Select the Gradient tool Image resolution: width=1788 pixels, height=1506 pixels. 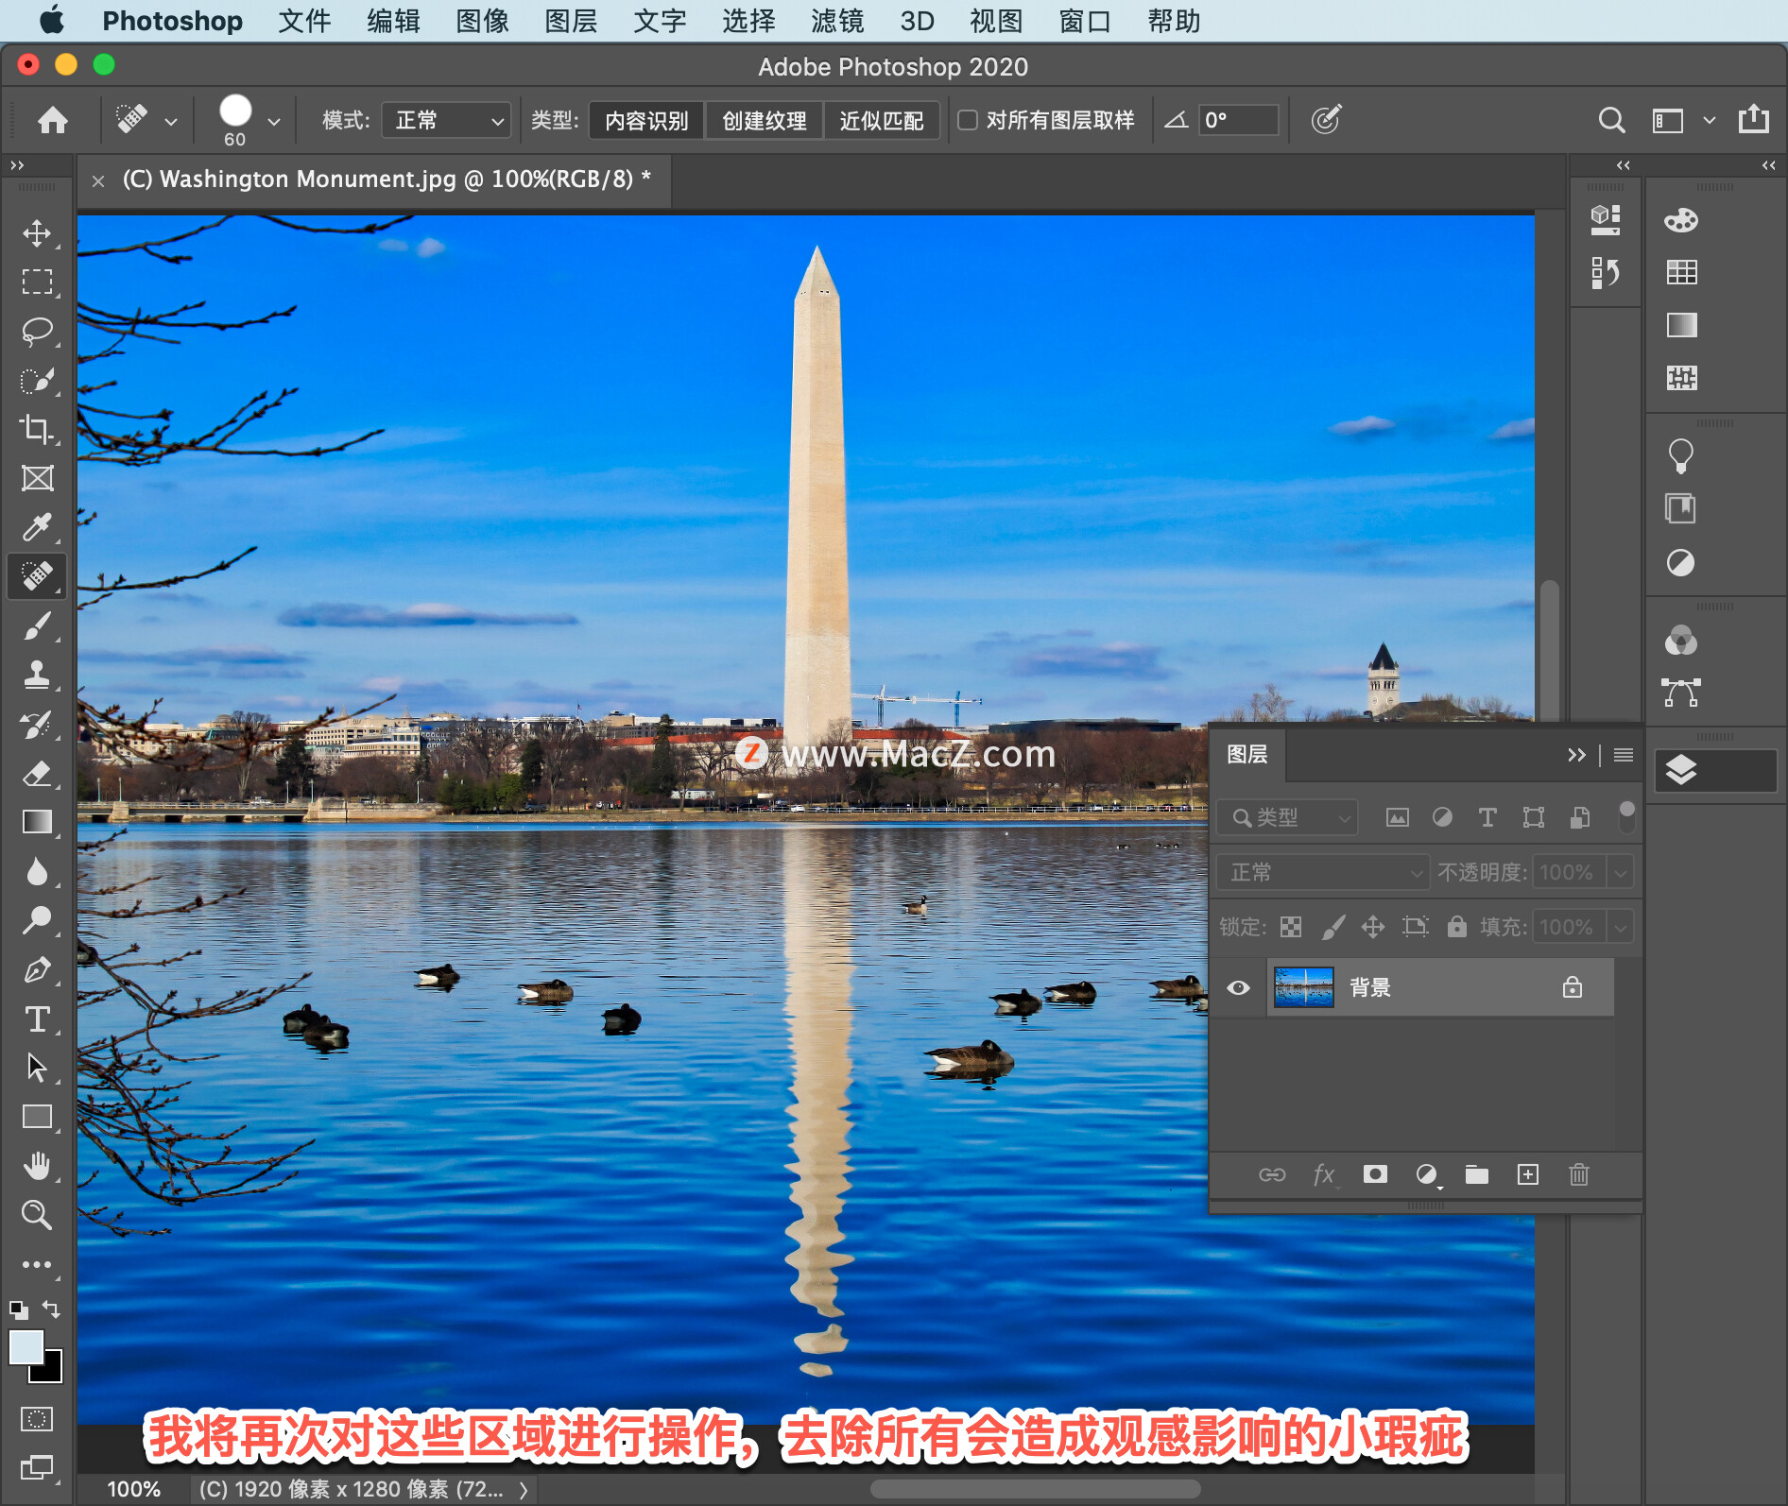[37, 822]
